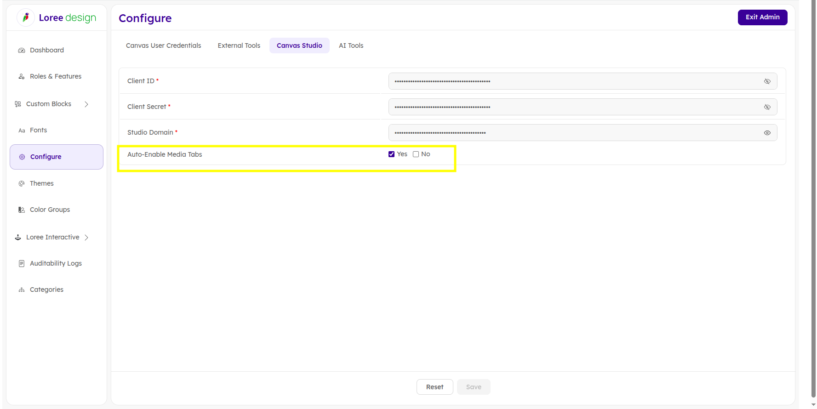Click the Auditability Logs document icon

tap(22, 264)
